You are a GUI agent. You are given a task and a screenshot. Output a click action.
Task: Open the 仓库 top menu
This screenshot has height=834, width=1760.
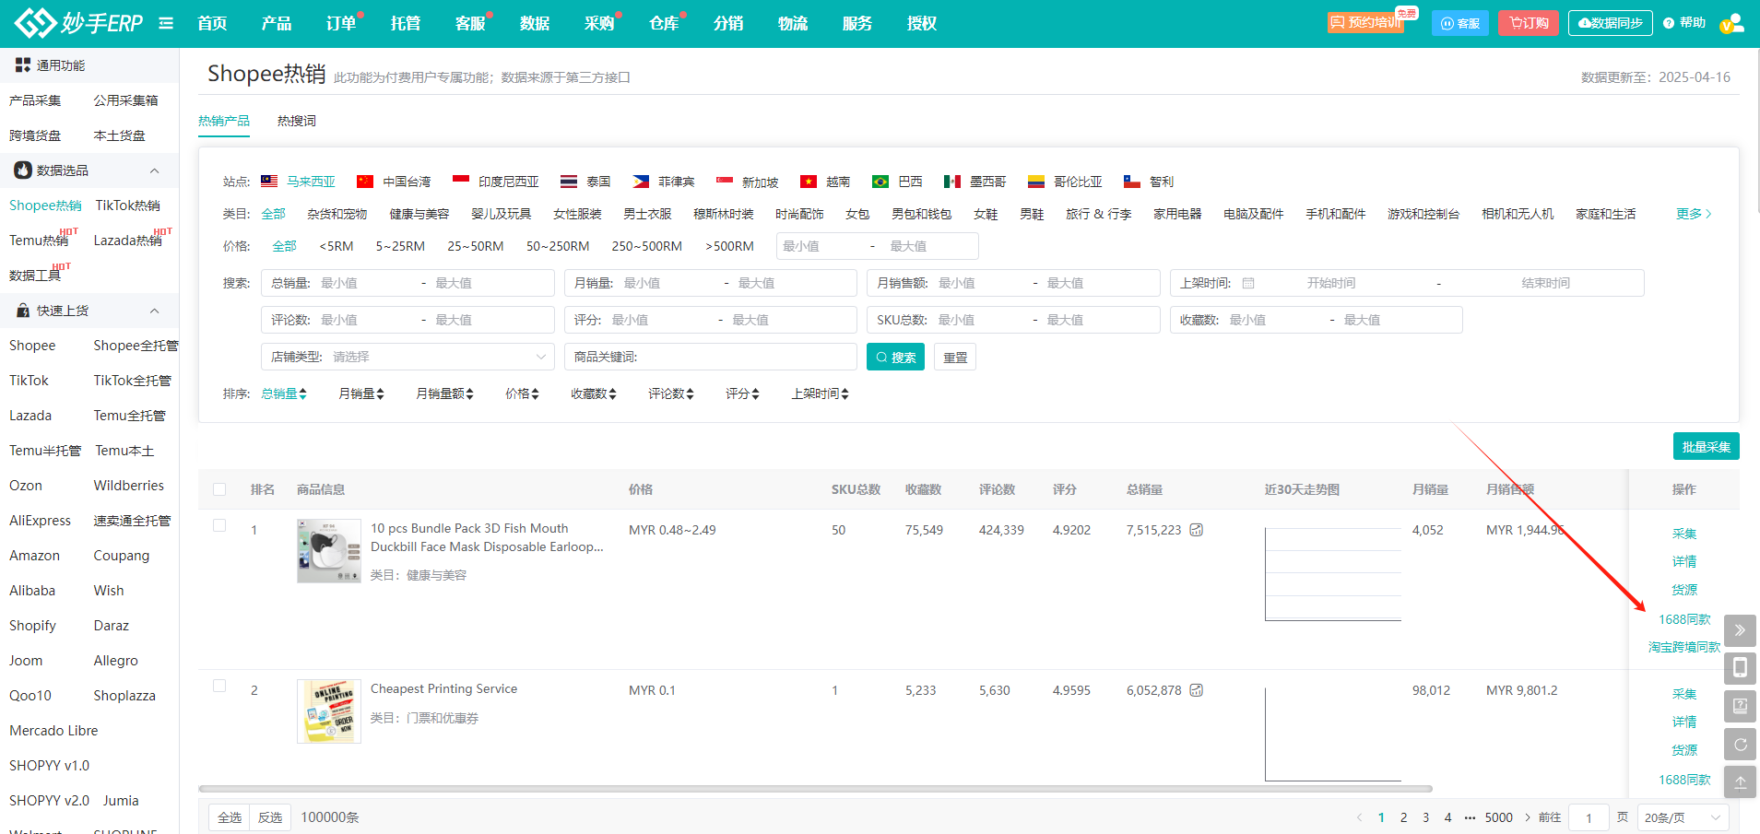(664, 23)
